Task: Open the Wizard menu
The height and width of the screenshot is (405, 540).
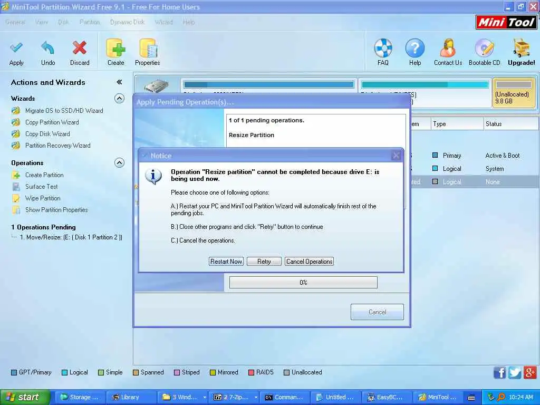Action: pyautogui.click(x=163, y=22)
